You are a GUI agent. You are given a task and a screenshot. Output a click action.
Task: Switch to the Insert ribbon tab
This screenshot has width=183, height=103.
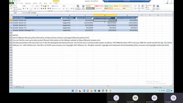coord(22,3)
